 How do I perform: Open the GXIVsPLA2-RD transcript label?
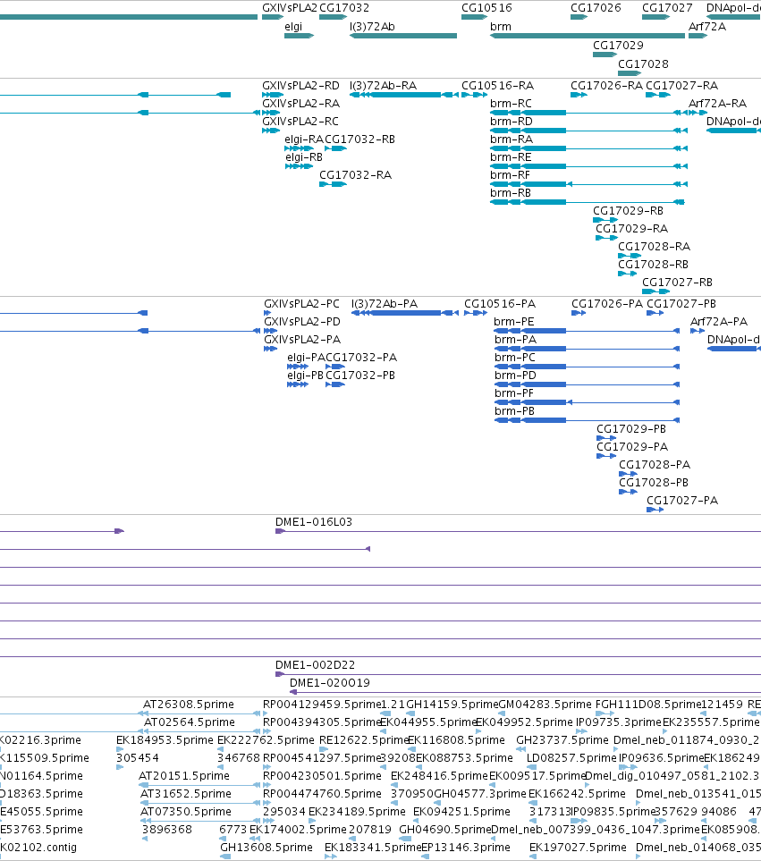(300, 86)
